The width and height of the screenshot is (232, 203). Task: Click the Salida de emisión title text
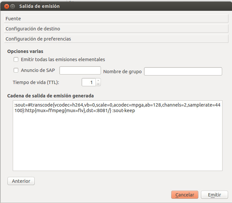pyautogui.click(x=40, y=6)
